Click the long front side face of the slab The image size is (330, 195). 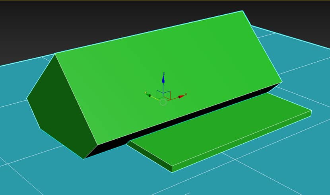pyautogui.click(x=242, y=142)
